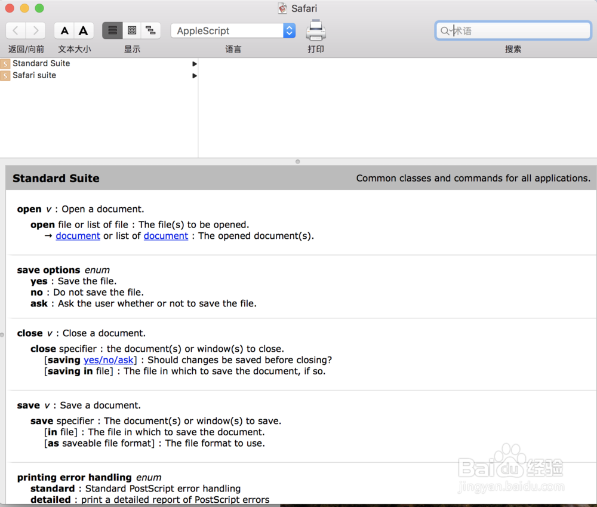Click 'detailed' PostScript errors entry
The width and height of the screenshot is (597, 507).
click(150, 500)
